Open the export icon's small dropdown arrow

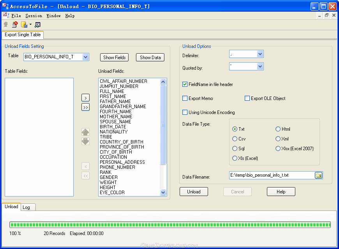(x=30, y=25)
